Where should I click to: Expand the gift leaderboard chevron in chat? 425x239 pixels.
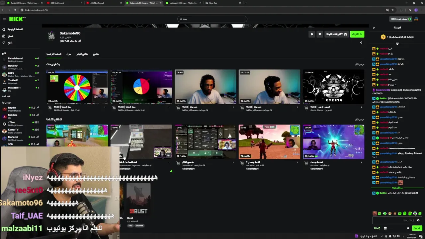click(397, 43)
